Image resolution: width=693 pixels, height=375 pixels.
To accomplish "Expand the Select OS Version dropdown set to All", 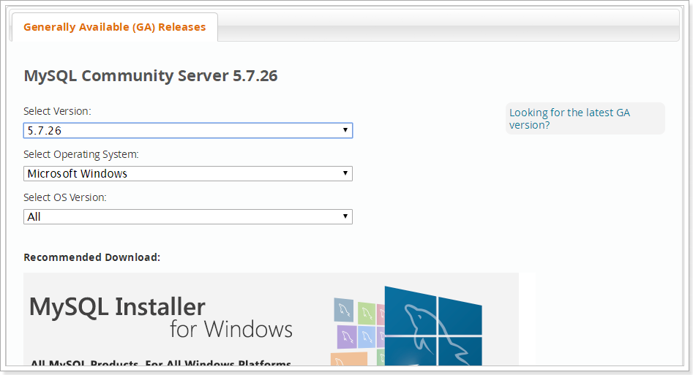I will (x=188, y=217).
